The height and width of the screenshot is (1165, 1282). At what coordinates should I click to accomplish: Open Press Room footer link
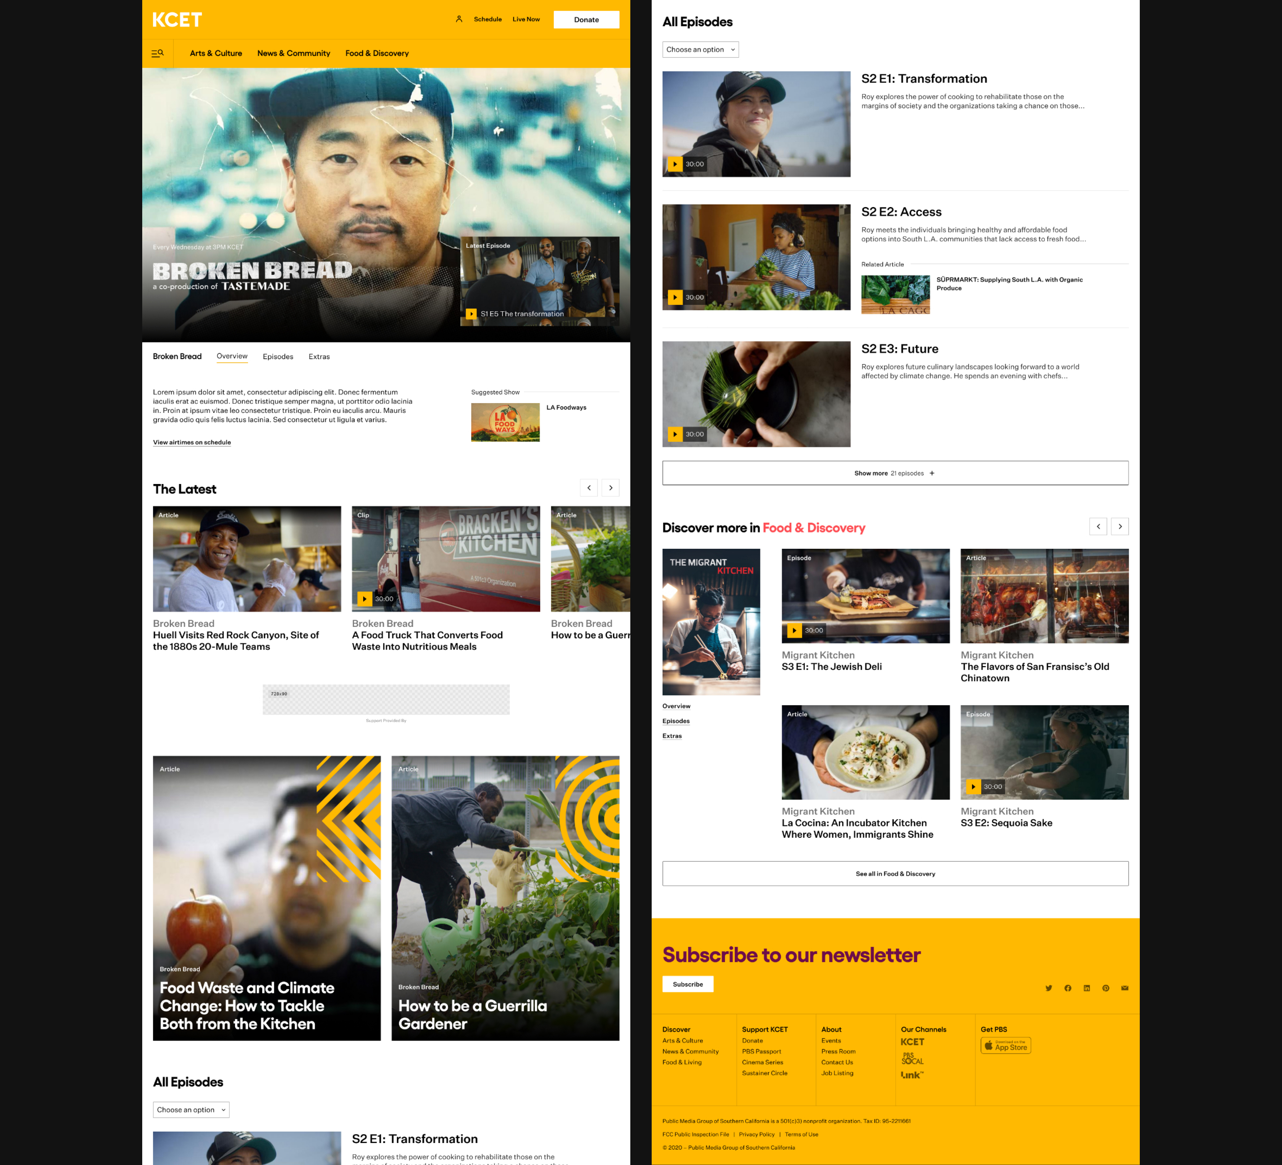pyautogui.click(x=838, y=1052)
